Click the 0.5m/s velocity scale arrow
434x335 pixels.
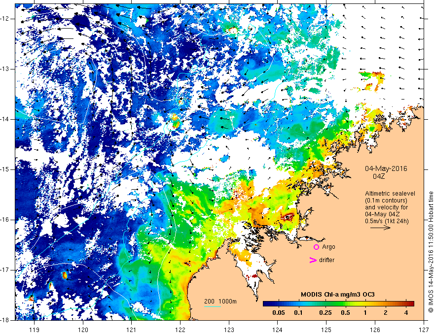[380, 228]
